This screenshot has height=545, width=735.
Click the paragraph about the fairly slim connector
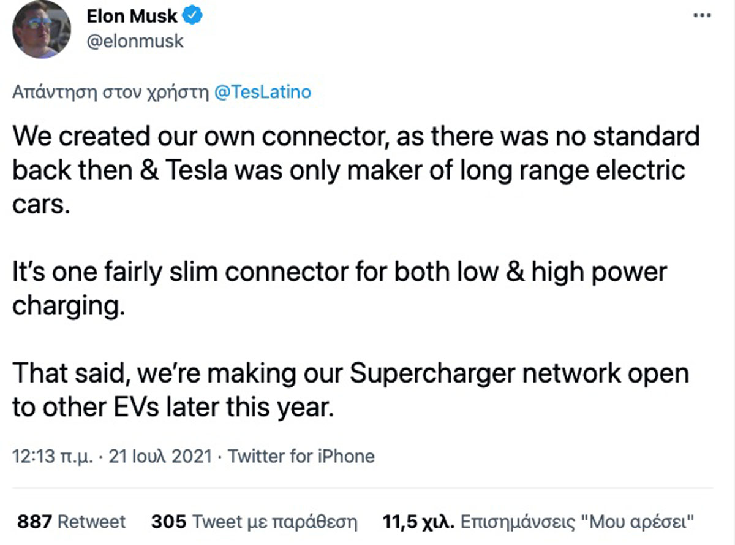click(x=339, y=288)
